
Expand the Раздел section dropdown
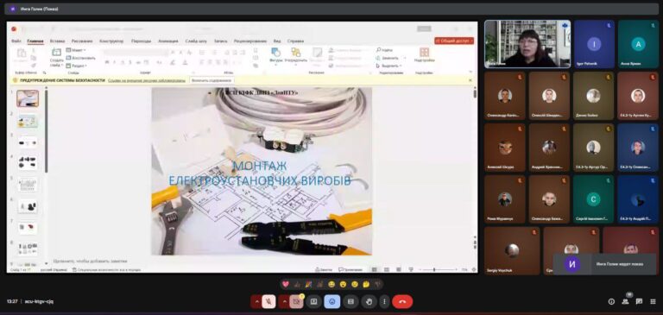[x=77, y=66]
